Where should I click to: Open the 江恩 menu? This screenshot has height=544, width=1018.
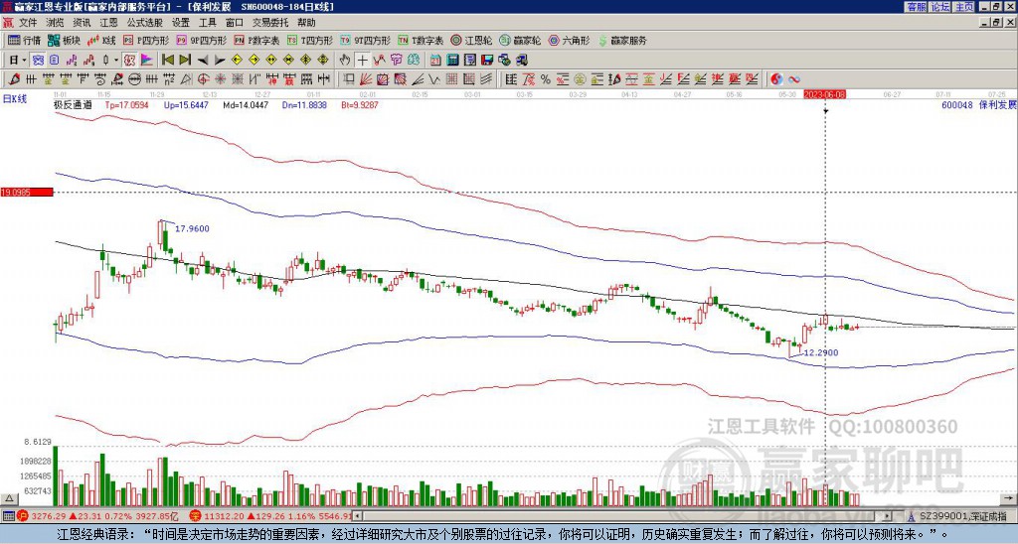pyautogui.click(x=108, y=23)
